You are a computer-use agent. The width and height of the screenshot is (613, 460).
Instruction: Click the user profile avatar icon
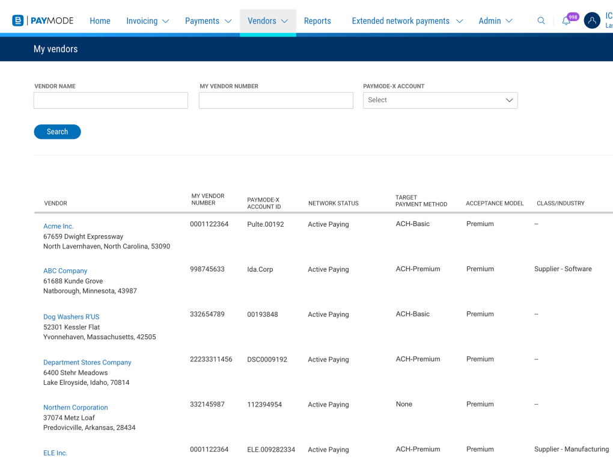(592, 21)
